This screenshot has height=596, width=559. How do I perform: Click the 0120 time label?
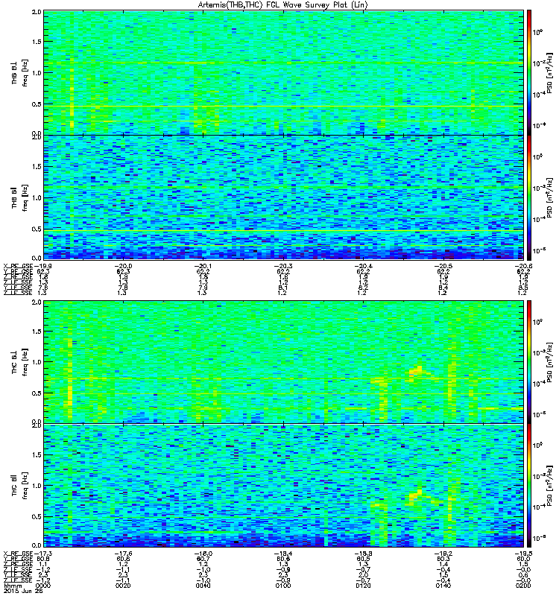pos(363,586)
